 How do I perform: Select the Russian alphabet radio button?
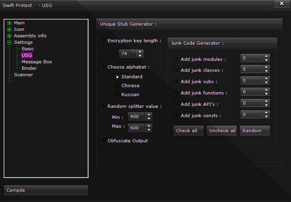pyautogui.click(x=117, y=95)
